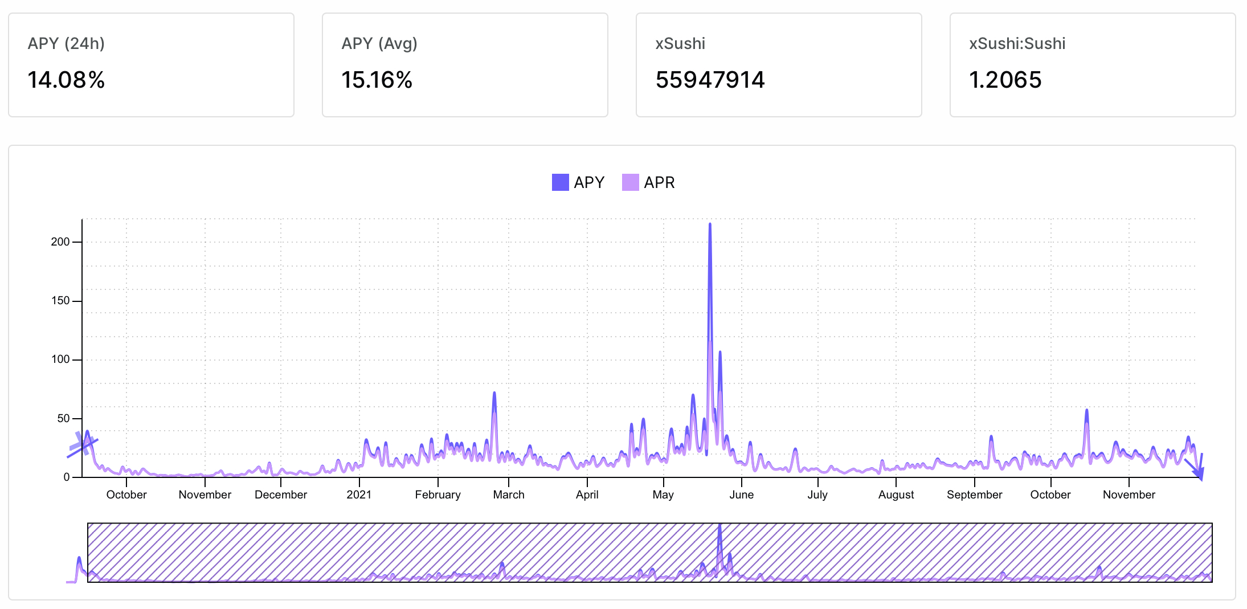Click the xSushi:Sushi card title
1247x609 pixels.
[1017, 44]
